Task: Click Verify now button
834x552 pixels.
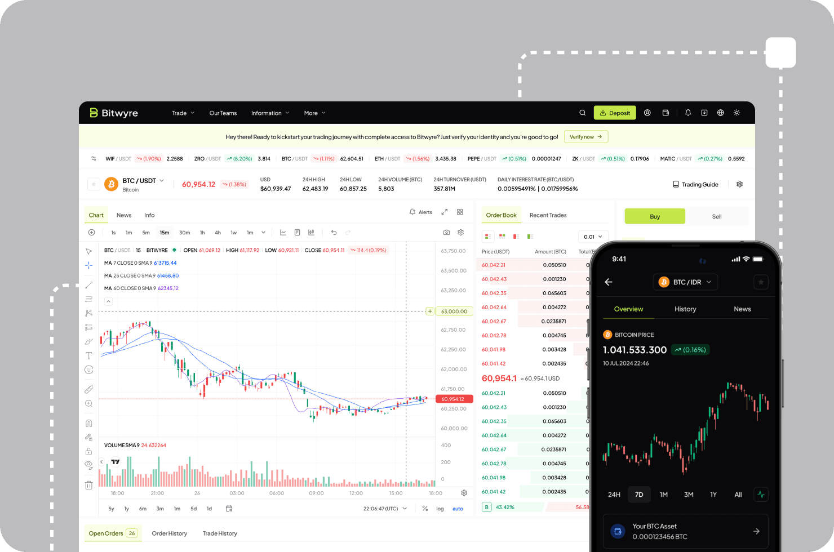Action: [586, 137]
